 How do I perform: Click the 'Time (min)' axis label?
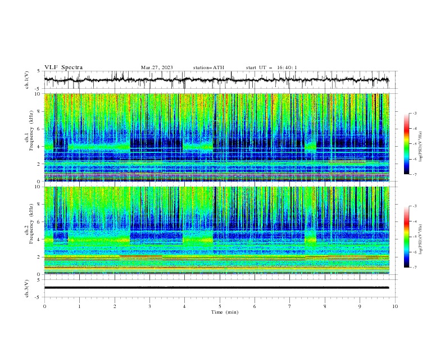point(225,312)
